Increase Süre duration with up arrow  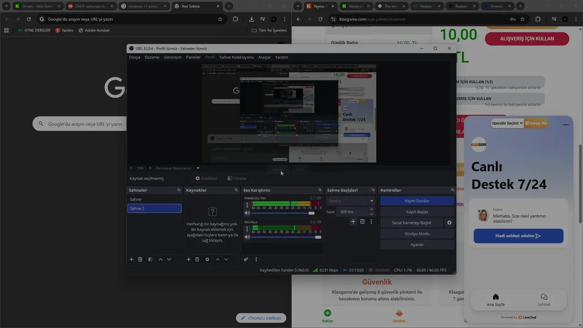pos(372,210)
